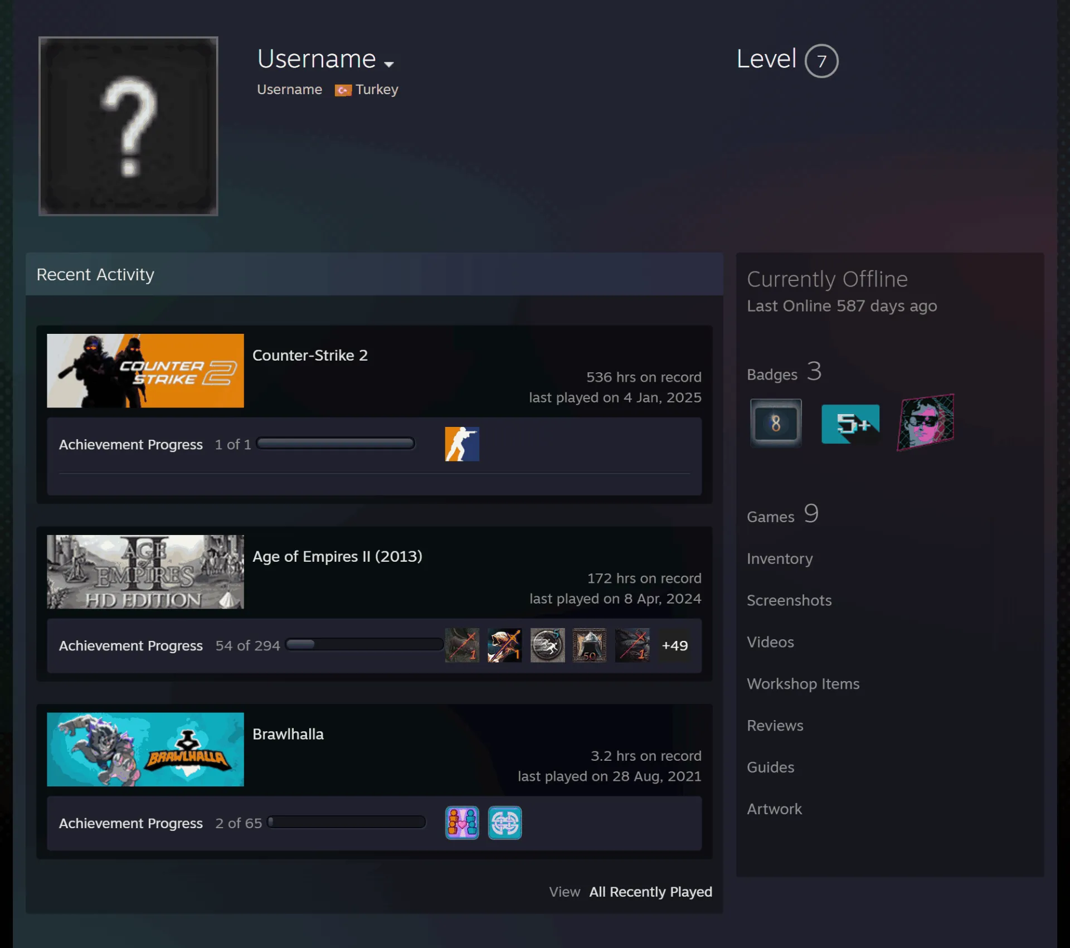Screen dimensions: 1070x948
Task: Open the Level 7 badge circle
Action: tap(821, 61)
